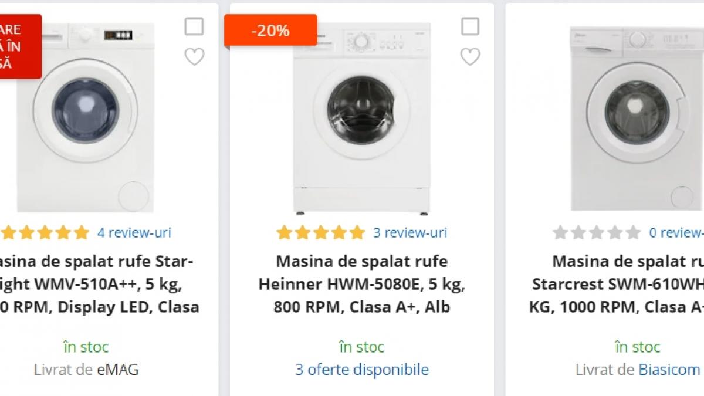Click the grey empty star rating for Starcrest
Screen dimensions: 704x396
[596, 233]
